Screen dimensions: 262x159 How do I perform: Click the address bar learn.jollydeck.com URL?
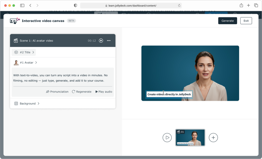click(x=132, y=6)
